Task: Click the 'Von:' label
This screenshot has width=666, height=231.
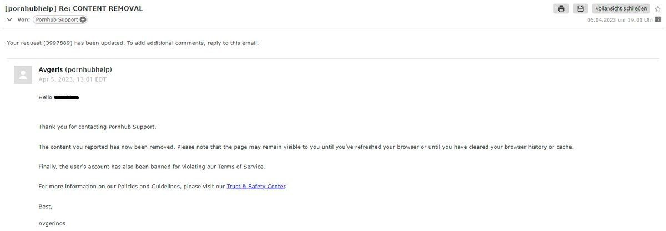Action: pyautogui.click(x=24, y=19)
